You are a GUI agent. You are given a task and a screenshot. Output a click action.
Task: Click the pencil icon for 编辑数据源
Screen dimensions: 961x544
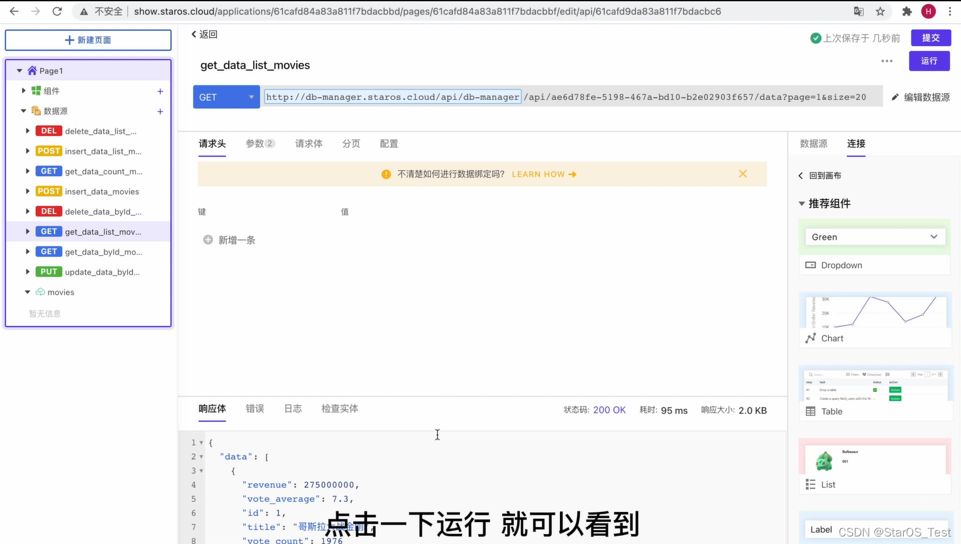tap(896, 97)
